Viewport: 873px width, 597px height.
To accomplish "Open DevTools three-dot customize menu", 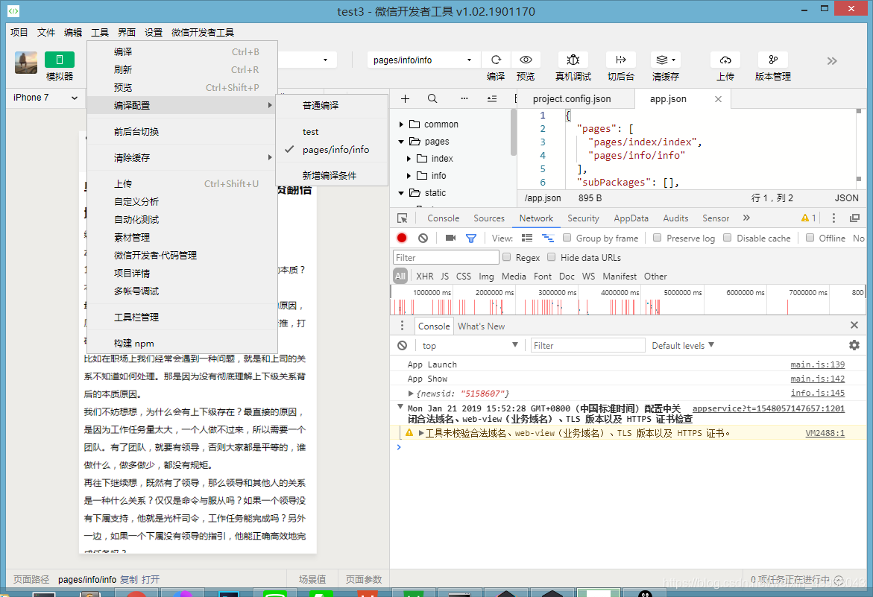I will 833,218.
